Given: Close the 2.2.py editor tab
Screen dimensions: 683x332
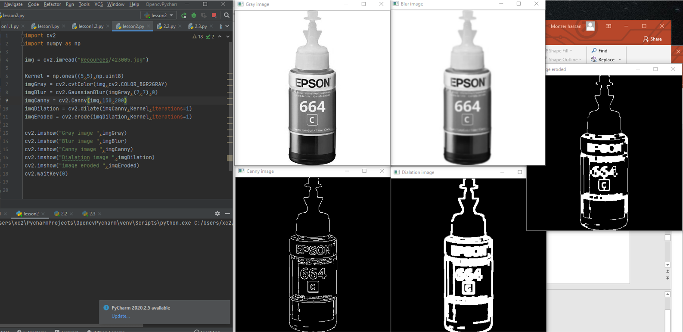Looking at the screenshot, I should (x=180, y=26).
